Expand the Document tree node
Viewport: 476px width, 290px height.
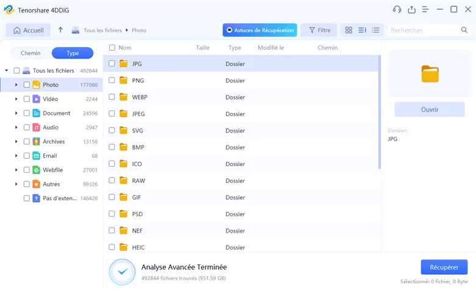point(16,113)
